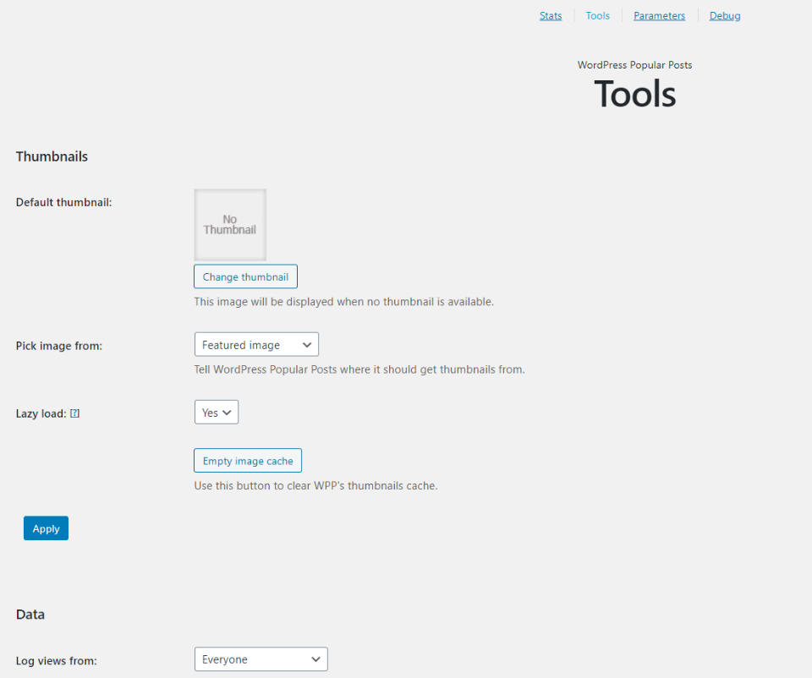
Task: Click the 'Data' section heading
Action: point(30,615)
